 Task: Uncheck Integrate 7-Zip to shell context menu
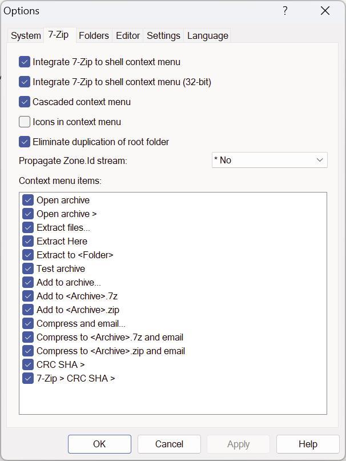[x=25, y=62]
